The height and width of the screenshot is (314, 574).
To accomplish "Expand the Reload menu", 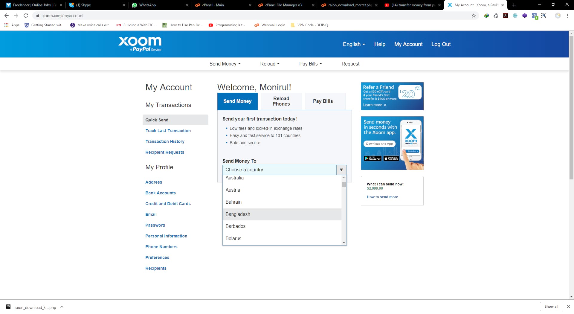I will pyautogui.click(x=270, y=64).
